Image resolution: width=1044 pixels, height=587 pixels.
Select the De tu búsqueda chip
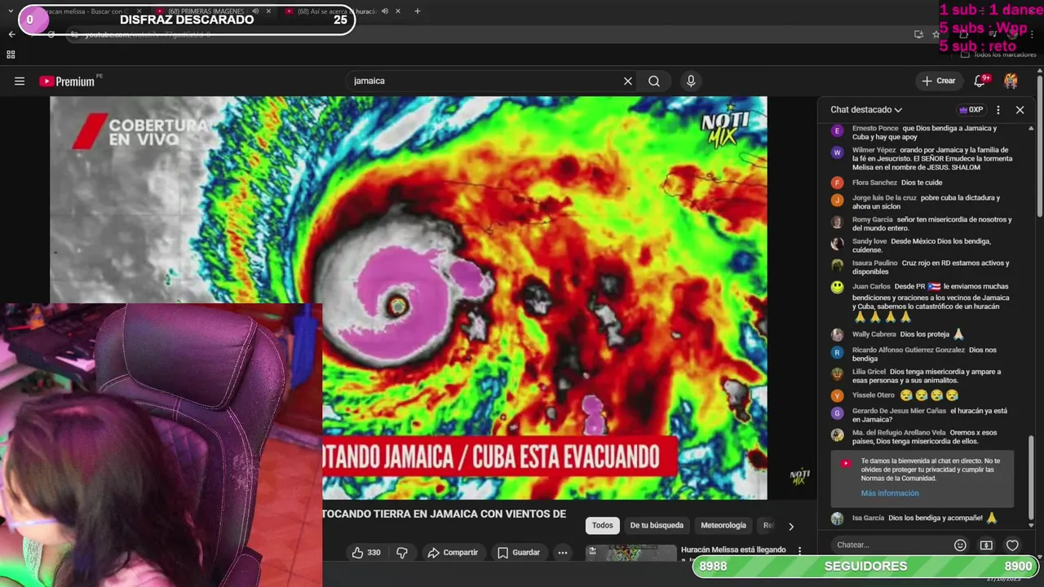point(657,525)
